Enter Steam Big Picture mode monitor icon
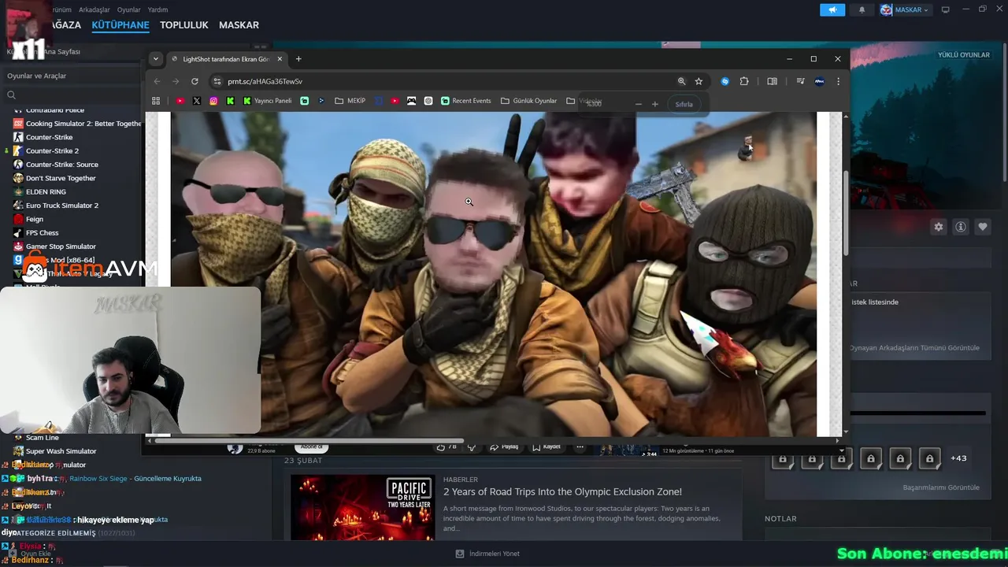 946,10
